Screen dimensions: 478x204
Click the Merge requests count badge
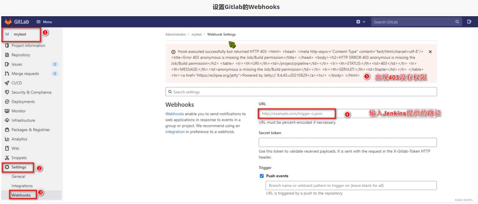(55, 73)
